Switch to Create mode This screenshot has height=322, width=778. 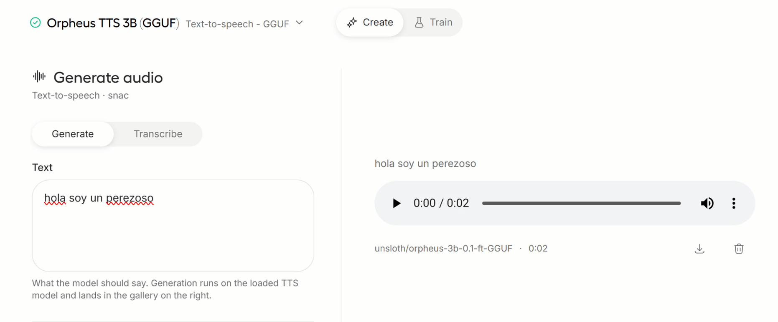370,23
